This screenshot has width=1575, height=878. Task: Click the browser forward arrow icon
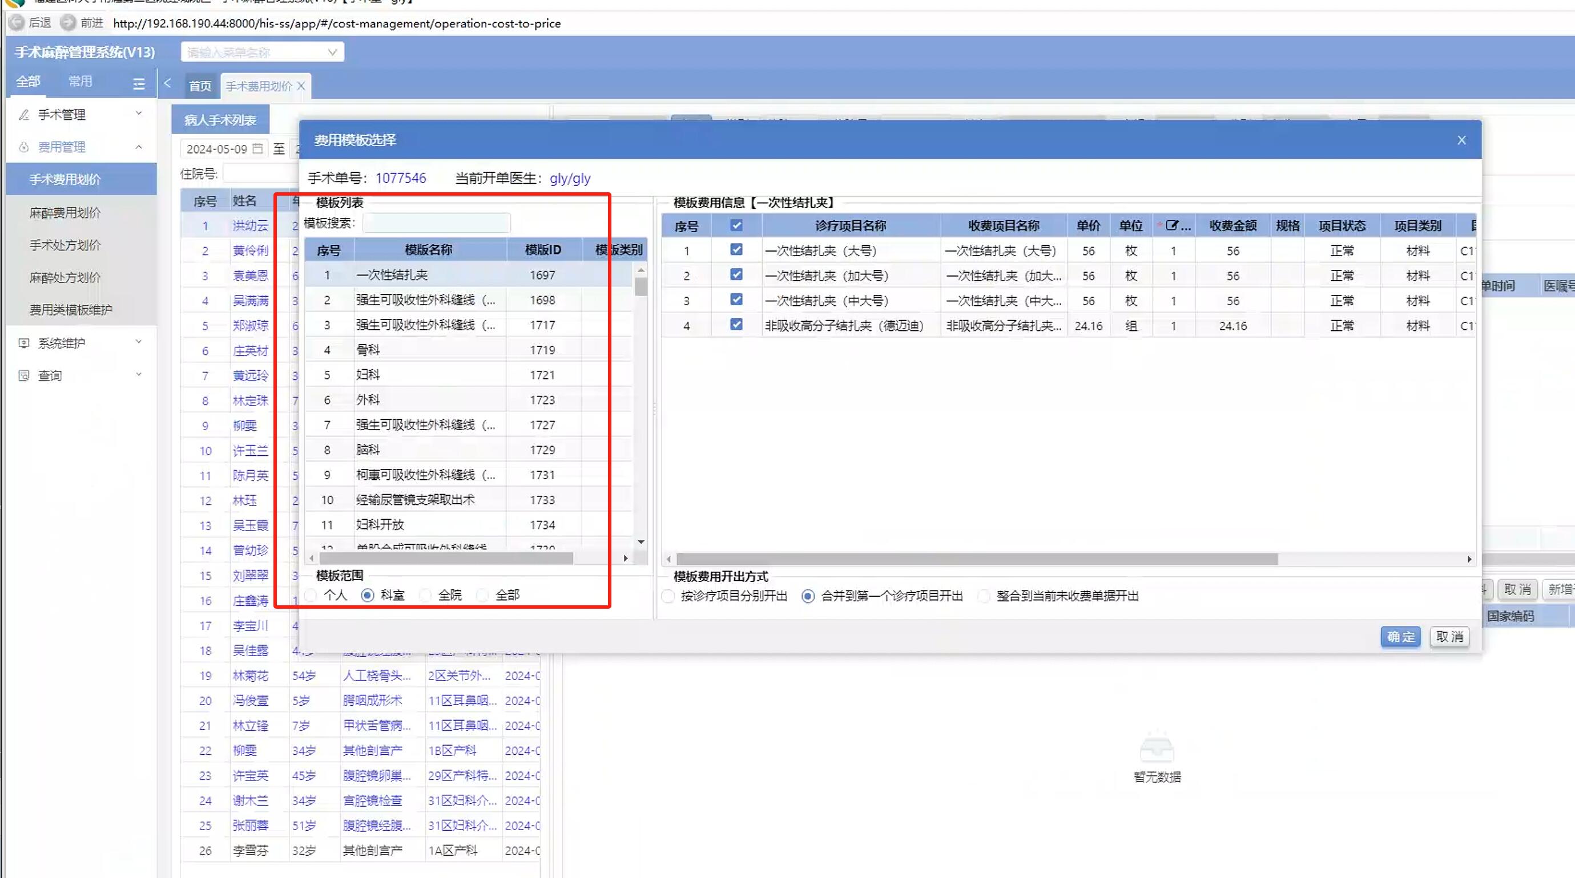point(68,23)
